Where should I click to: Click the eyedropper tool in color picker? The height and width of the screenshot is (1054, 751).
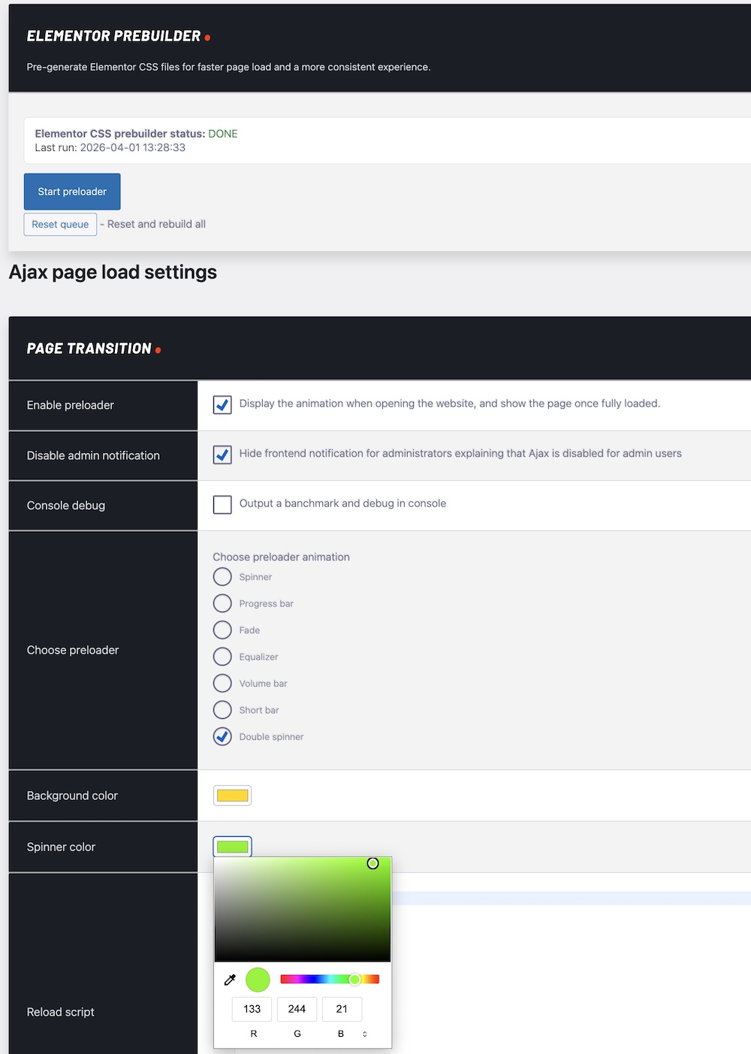230,980
